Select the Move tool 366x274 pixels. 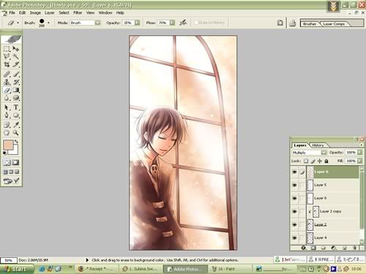16,49
